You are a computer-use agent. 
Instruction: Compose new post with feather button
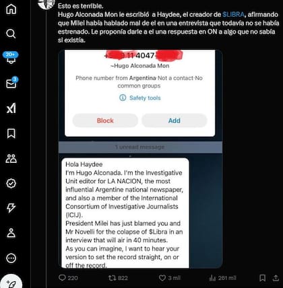click(x=11, y=282)
